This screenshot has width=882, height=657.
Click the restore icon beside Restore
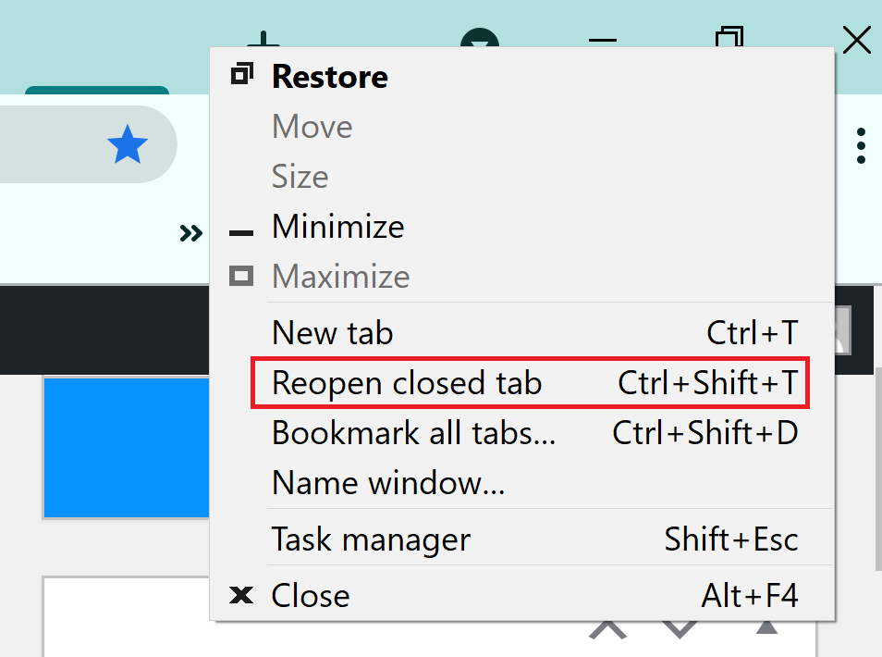click(241, 72)
